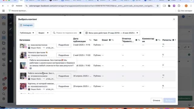Open the Весь срок действия date range dropdown
Image resolution: width=194 pixels, height=109 pixels.
pyautogui.click(x=112, y=33)
